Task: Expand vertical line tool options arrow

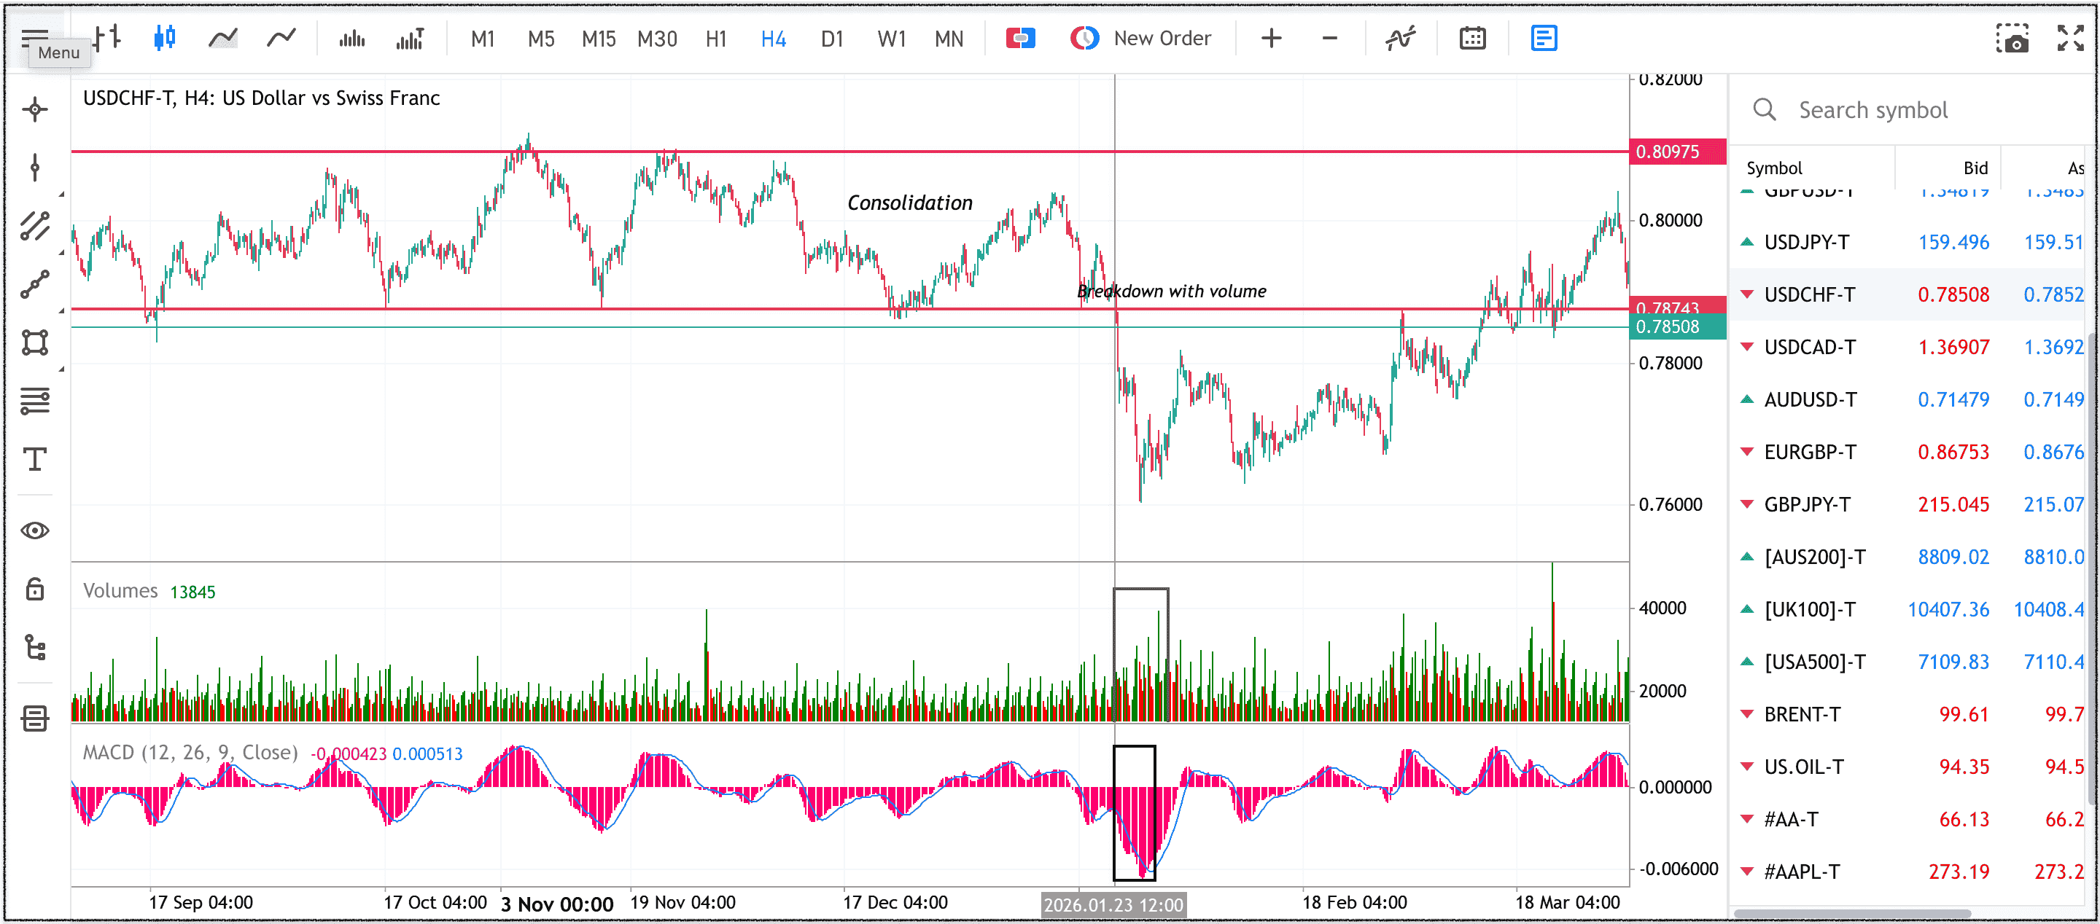Action: (x=61, y=194)
